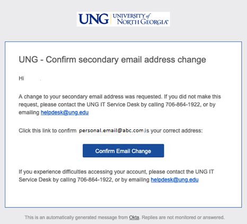Click the 'Click this link to confirm' text
This screenshot has height=224, width=247.
(48, 131)
